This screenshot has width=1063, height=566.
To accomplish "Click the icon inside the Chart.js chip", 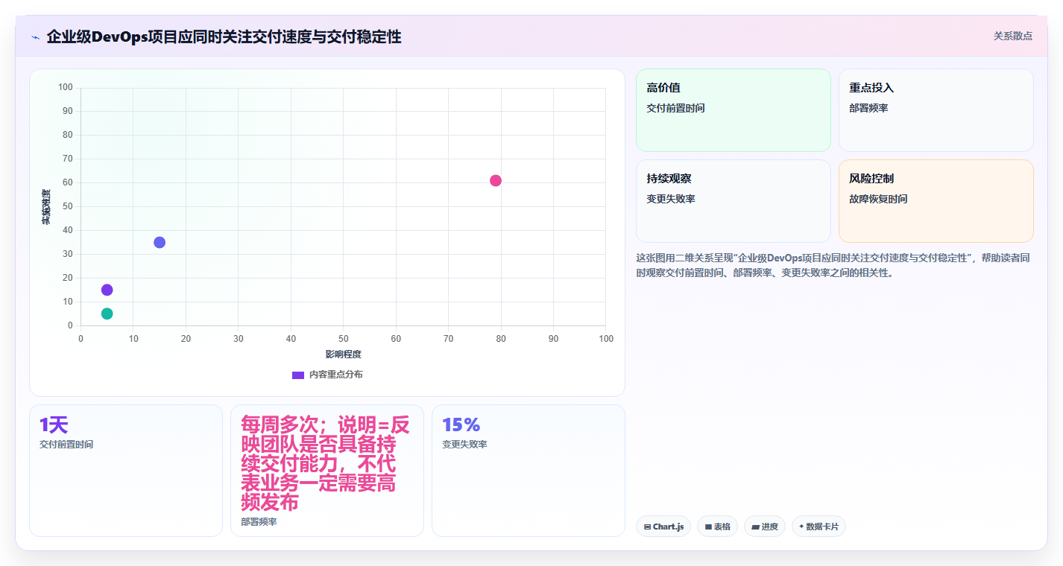I will click(647, 527).
